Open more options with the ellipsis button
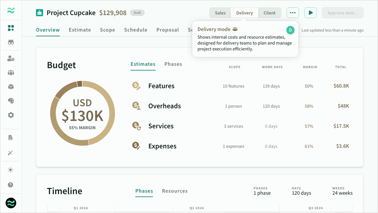Viewport: 378px width, 213px height. coord(292,13)
